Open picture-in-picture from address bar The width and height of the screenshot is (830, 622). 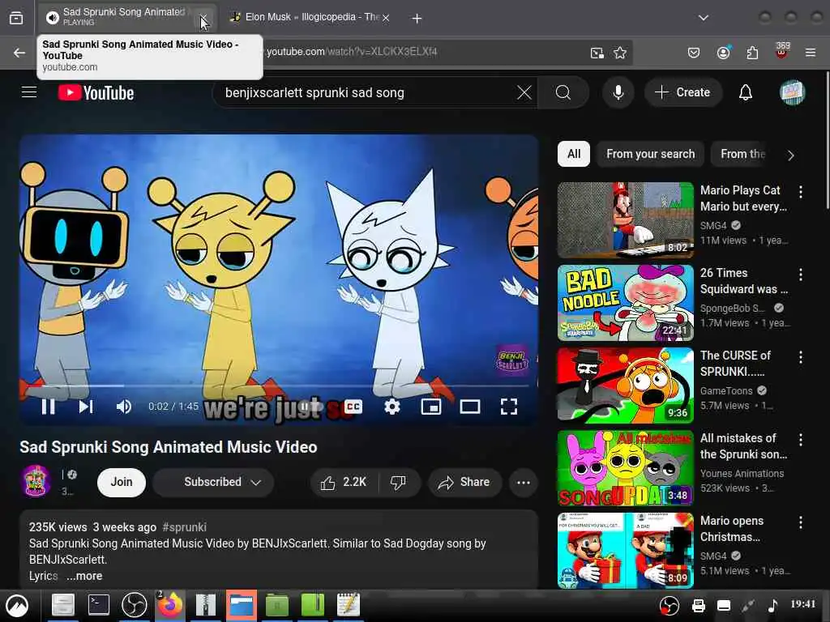[x=597, y=53]
